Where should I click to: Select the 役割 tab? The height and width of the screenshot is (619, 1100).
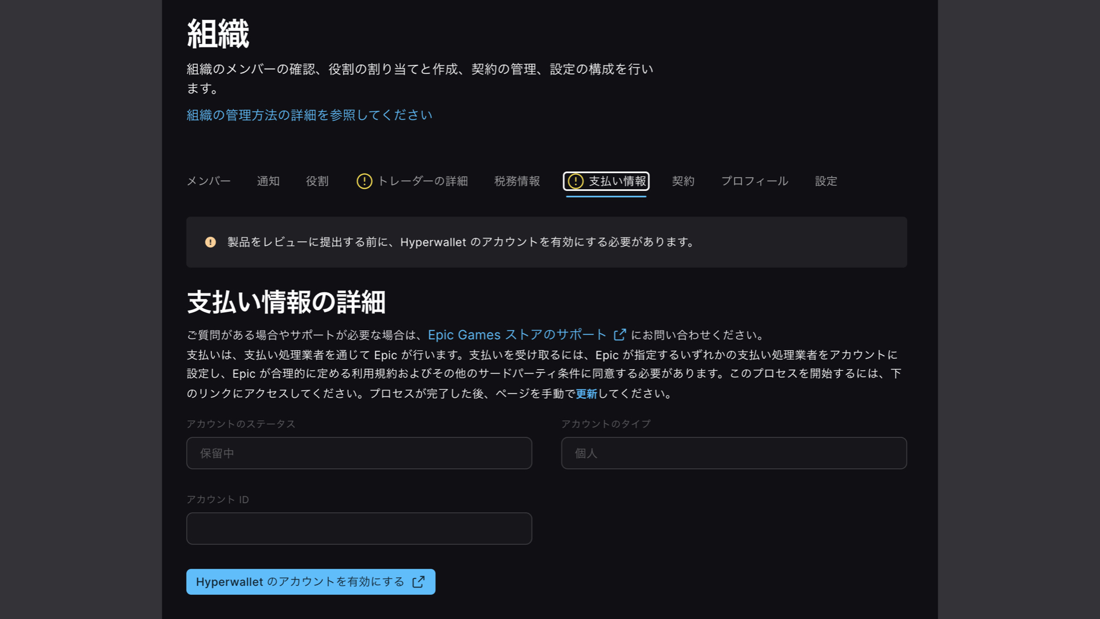point(317,181)
